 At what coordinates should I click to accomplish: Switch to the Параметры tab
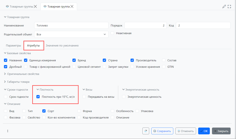pyautogui.click(x=13, y=45)
